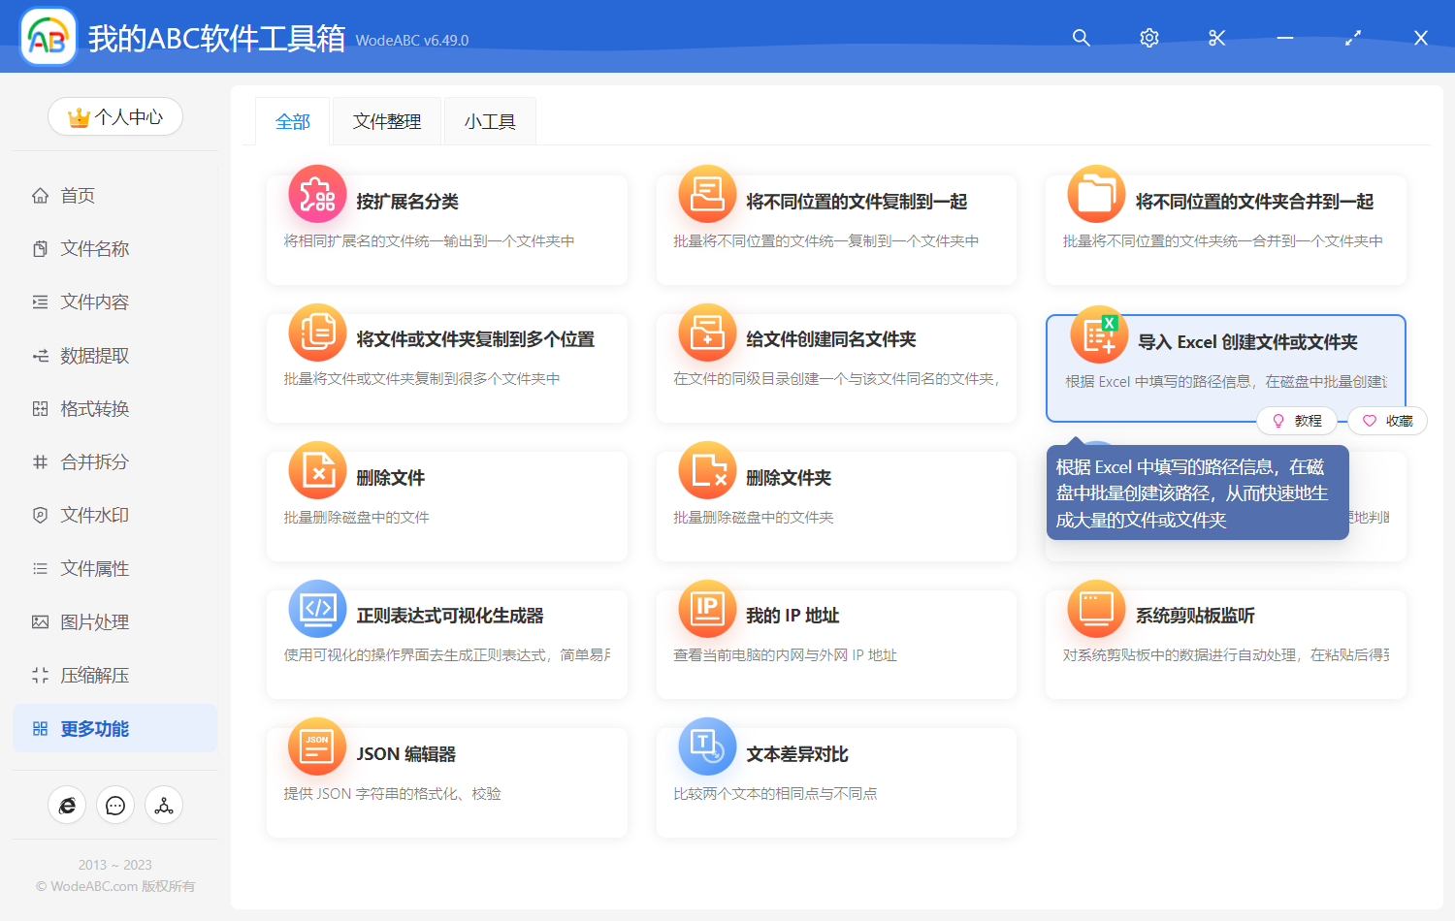1455x921 pixels.
Task: Click the scissors screenshot icon in title bar
Action: click(x=1216, y=38)
